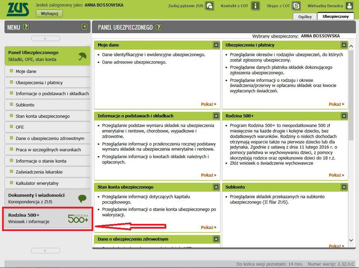Open Panel Ubezpieczonego menu section
The image size is (359, 268).
47,56
